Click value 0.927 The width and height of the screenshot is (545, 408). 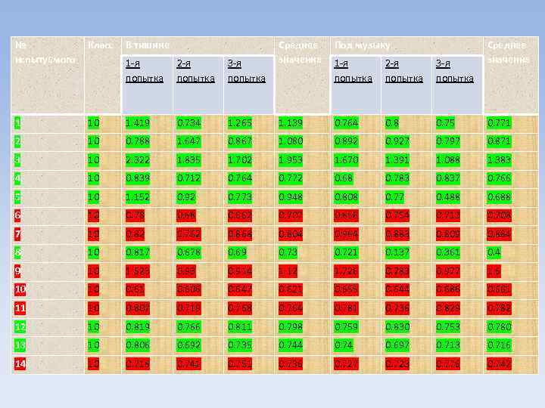pyautogui.click(x=397, y=141)
